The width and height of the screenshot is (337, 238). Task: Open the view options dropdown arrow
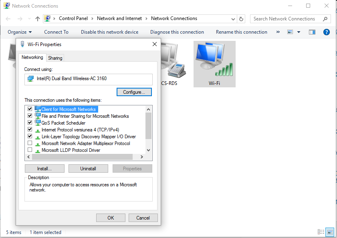[x=299, y=32]
